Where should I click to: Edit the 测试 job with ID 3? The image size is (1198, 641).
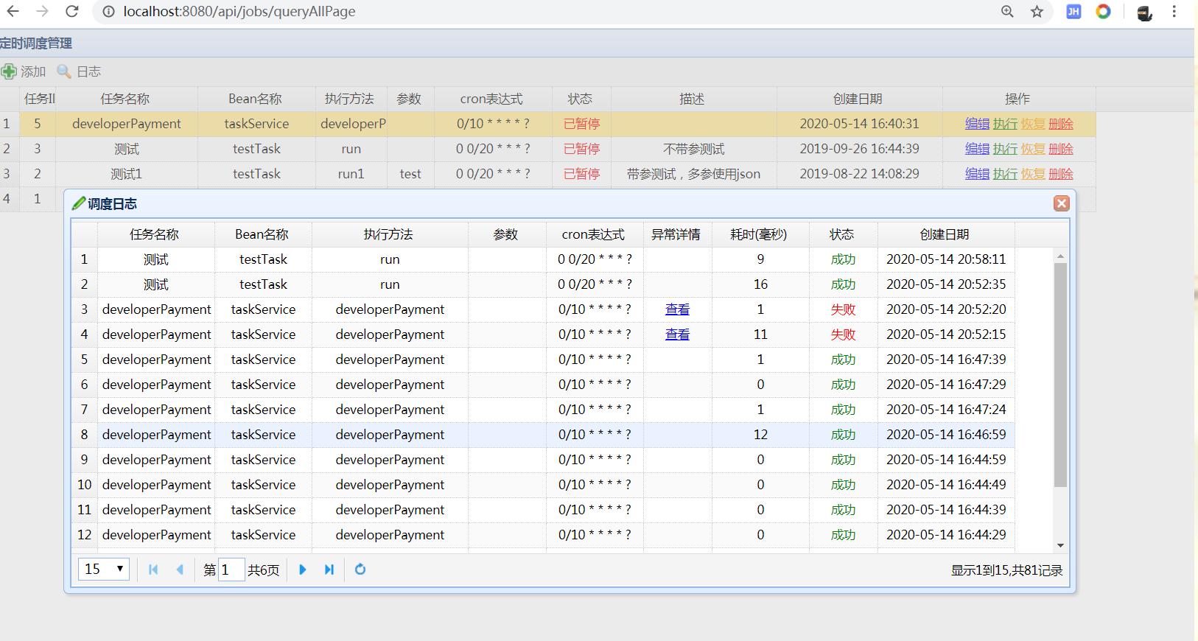(x=977, y=149)
